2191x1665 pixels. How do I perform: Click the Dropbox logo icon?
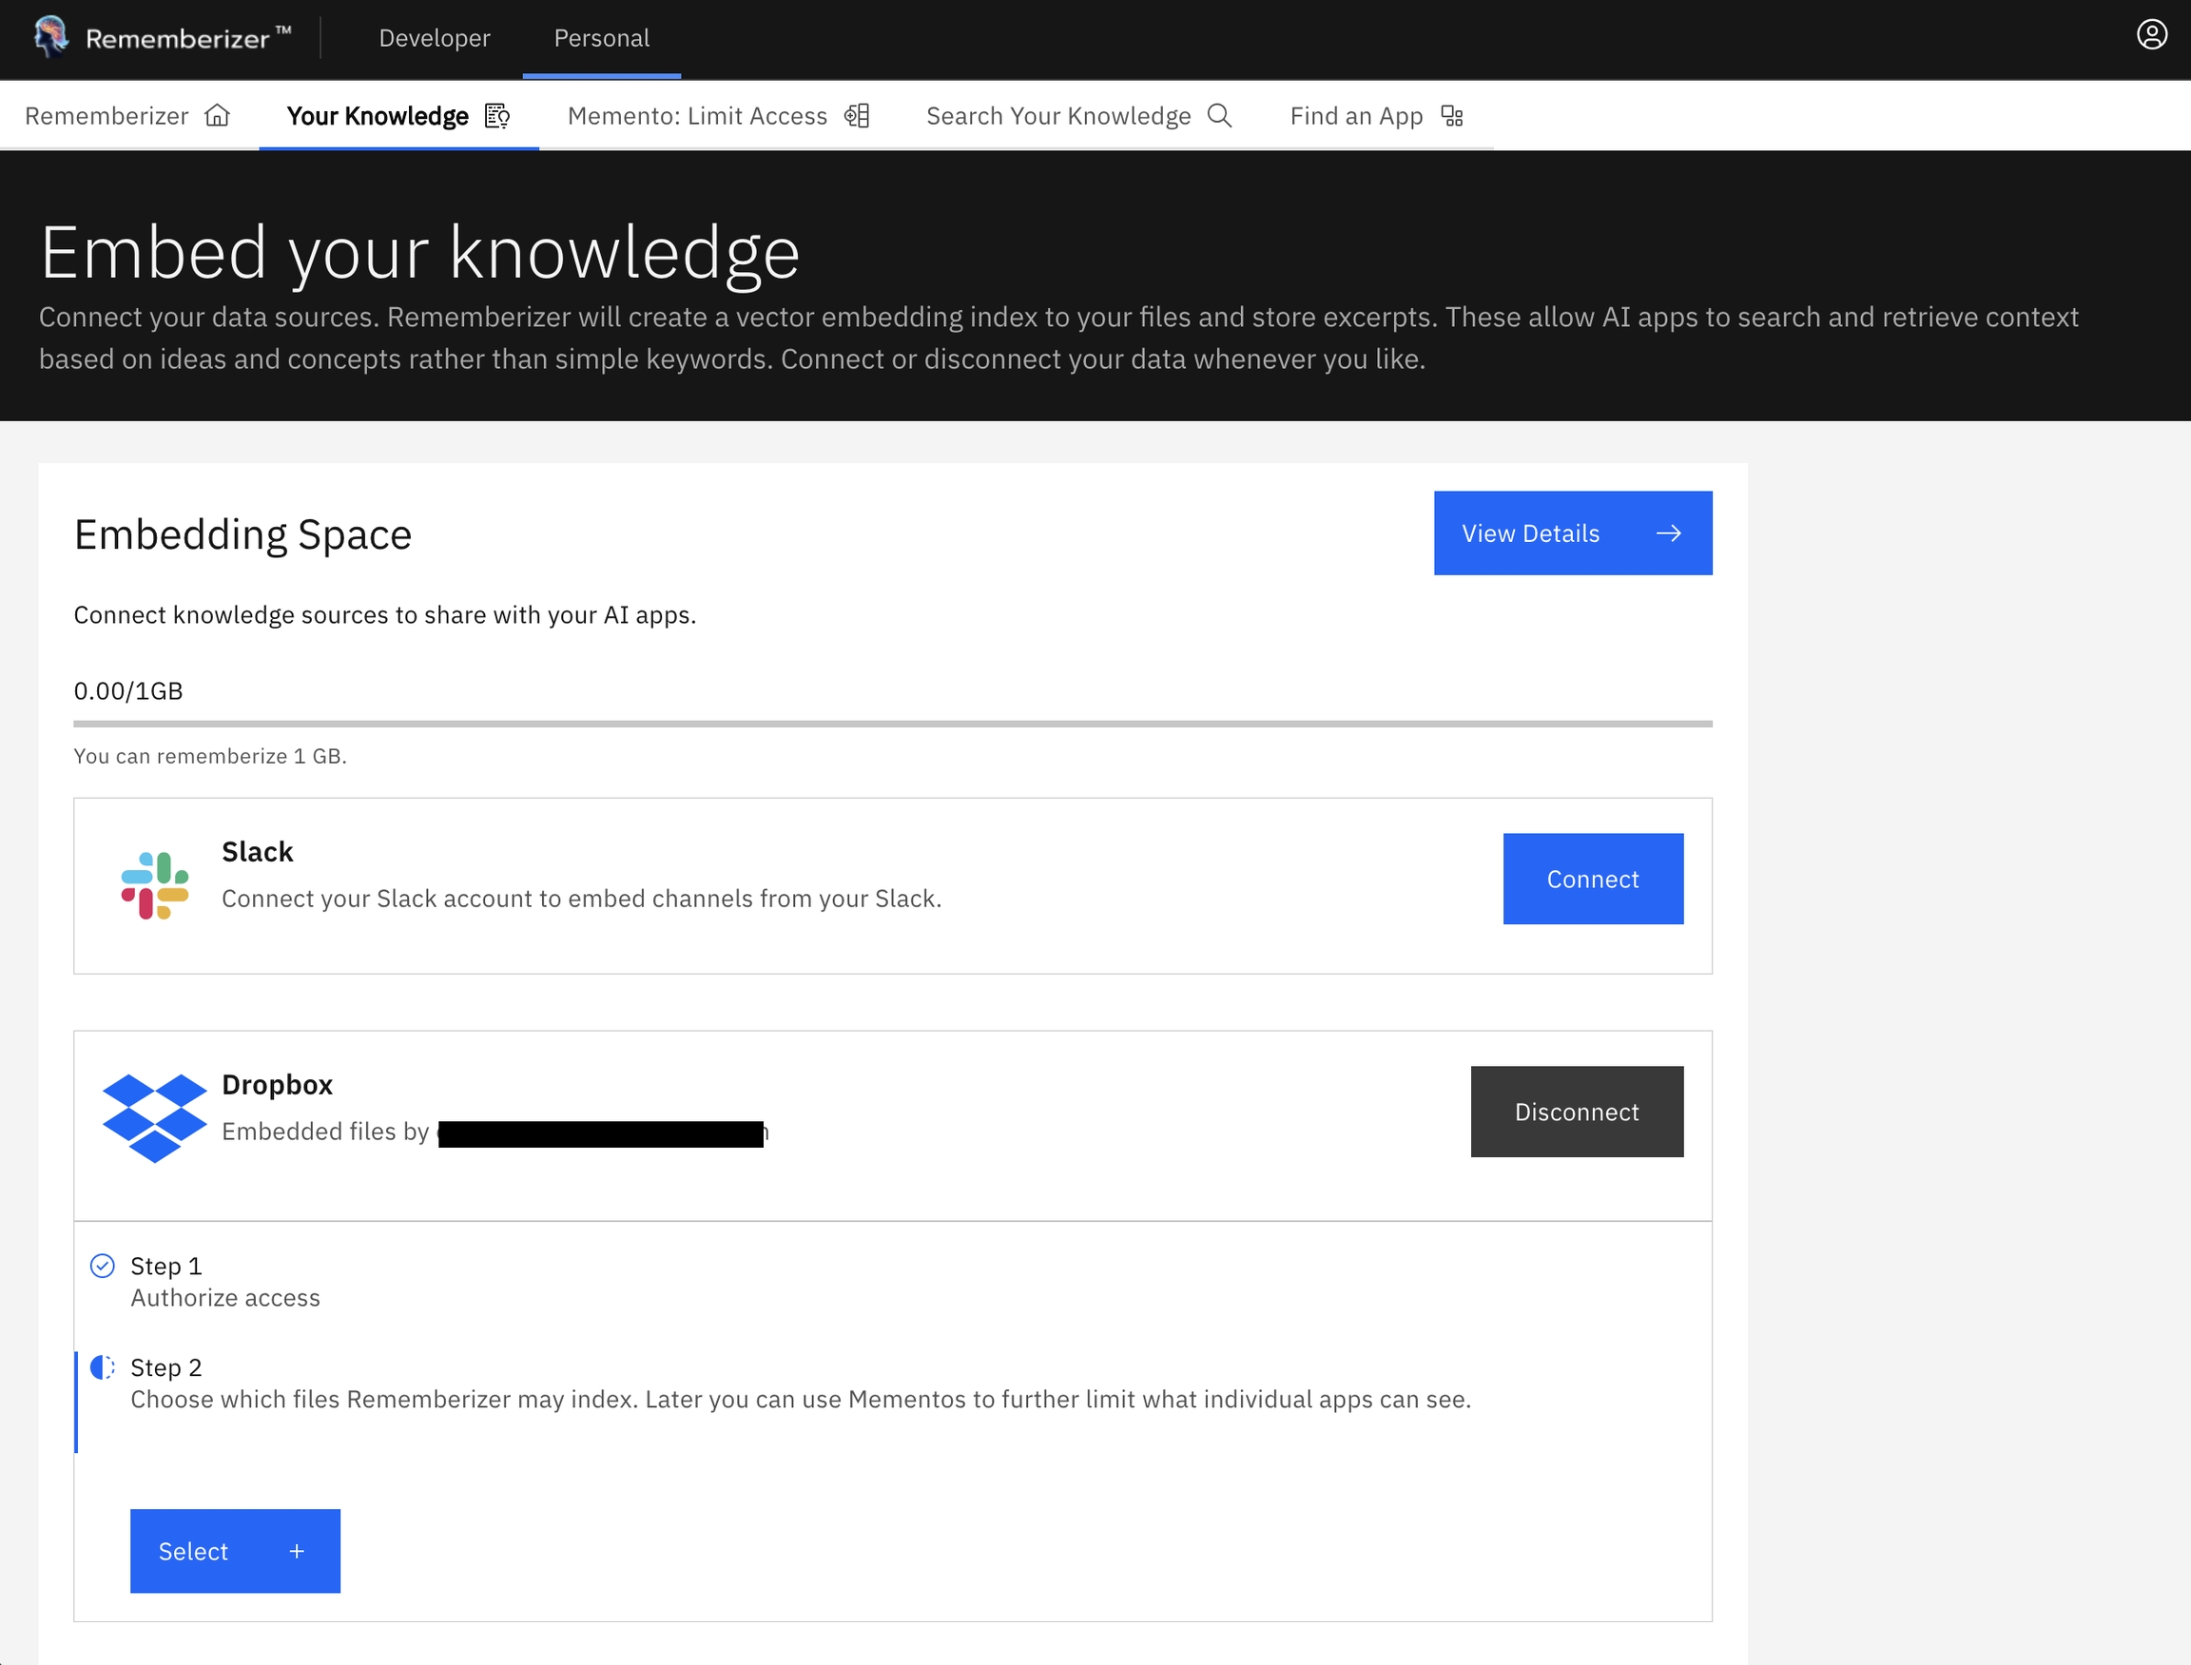[x=155, y=1117]
